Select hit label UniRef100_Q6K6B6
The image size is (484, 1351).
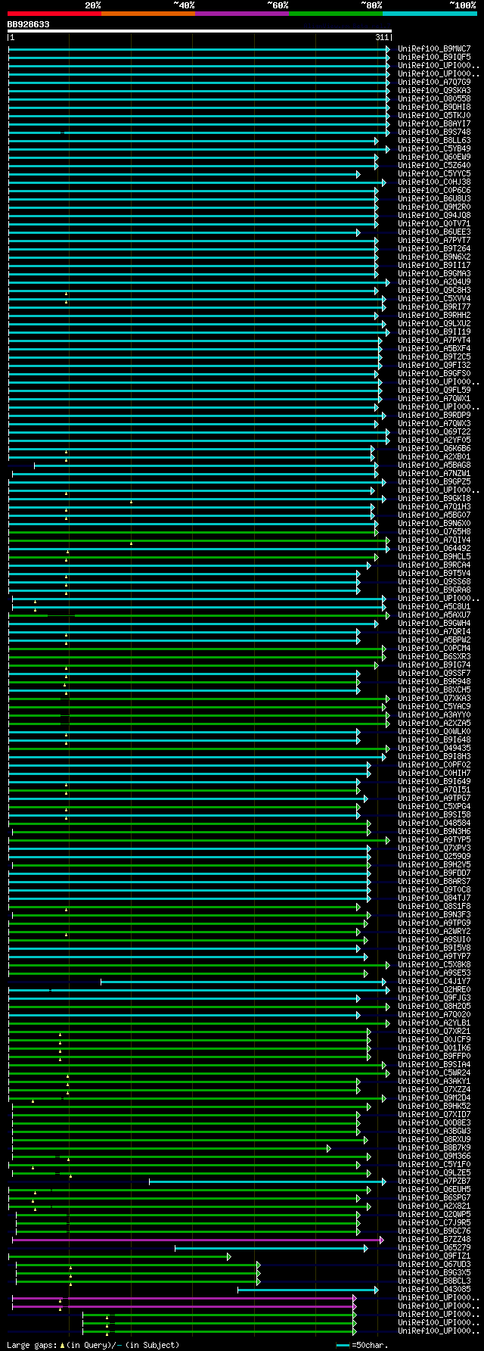[x=434, y=449]
